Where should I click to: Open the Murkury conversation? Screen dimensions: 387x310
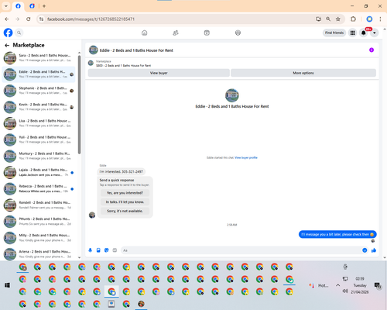point(39,156)
